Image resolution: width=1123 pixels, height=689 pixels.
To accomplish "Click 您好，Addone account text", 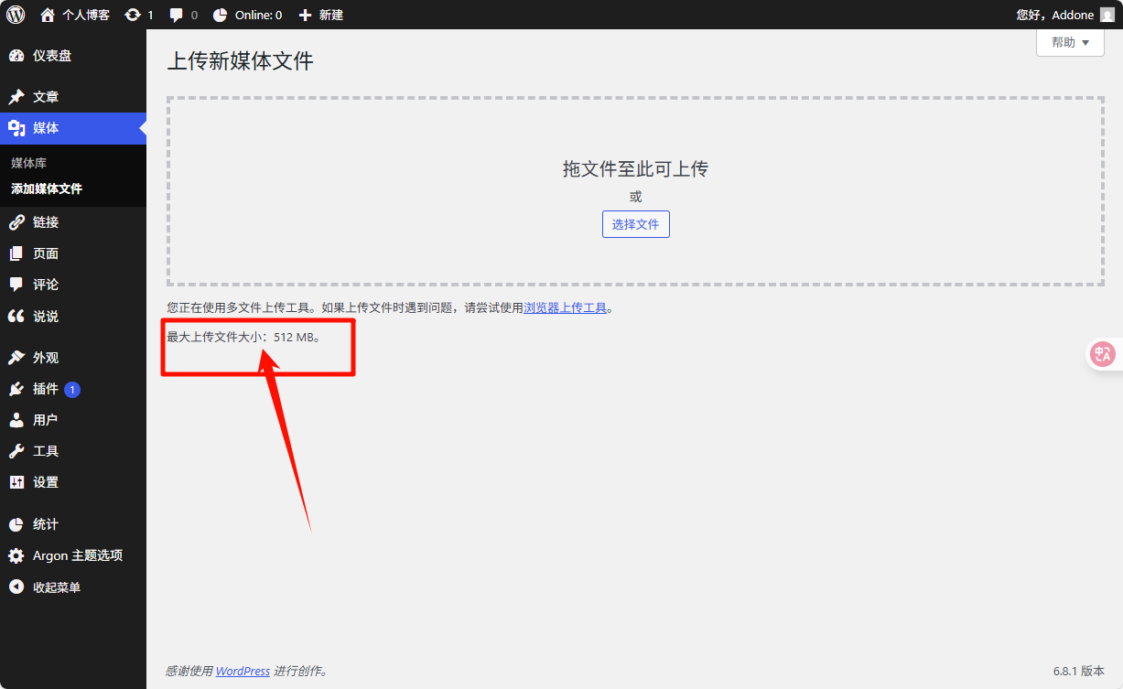I will coord(1055,15).
